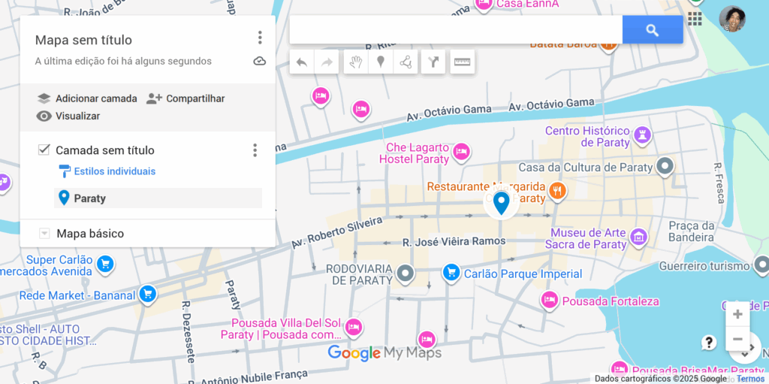Select the draw line tool

[x=406, y=62]
